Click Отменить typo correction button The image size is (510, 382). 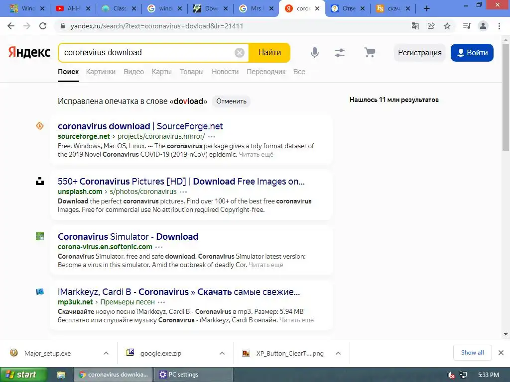tap(231, 101)
